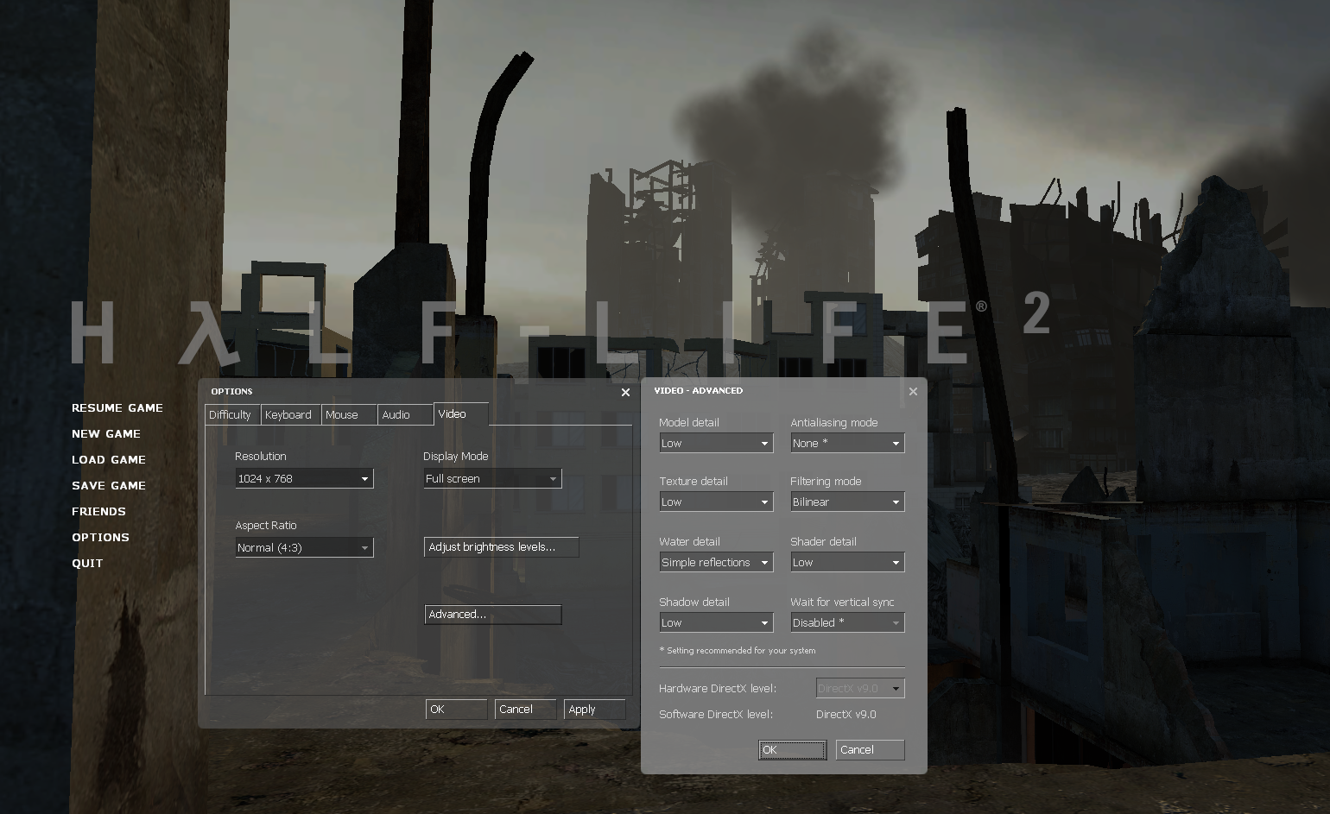This screenshot has height=814, width=1330.
Task: Open the Display Mode dropdown
Action: [492, 478]
